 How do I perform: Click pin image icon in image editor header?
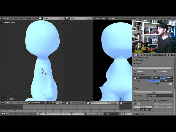pyautogui.click(x=117, y=103)
